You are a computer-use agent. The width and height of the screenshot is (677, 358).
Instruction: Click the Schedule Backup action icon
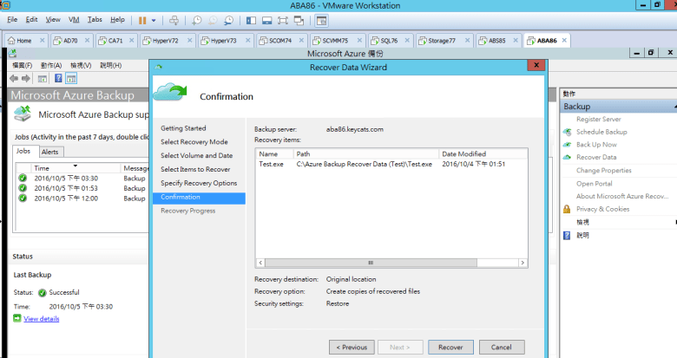(x=568, y=132)
